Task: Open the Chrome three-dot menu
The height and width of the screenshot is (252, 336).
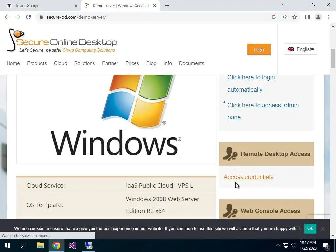Action: tap(329, 17)
